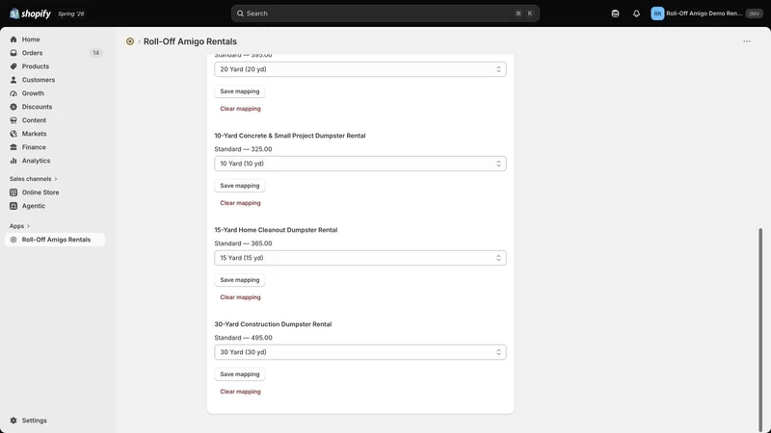
Task: Open the 15 Yard (15 yd) dropdown
Action: point(359,258)
